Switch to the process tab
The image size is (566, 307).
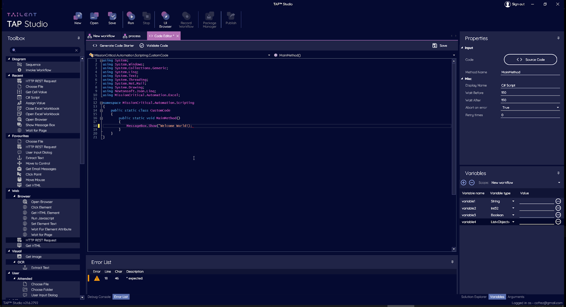(x=132, y=36)
